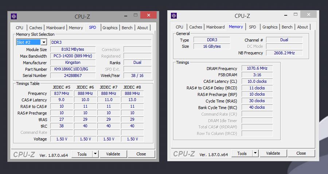The height and width of the screenshot is (174, 328).
Task: Click Ranks value Dual in SPD window
Action: [137, 62]
